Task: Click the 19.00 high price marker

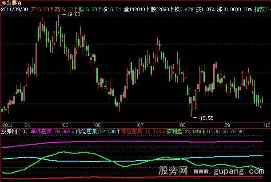Action: coord(73,15)
